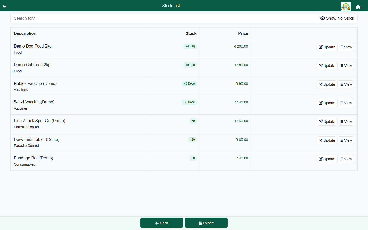Select the '50' stock badge

(193, 121)
